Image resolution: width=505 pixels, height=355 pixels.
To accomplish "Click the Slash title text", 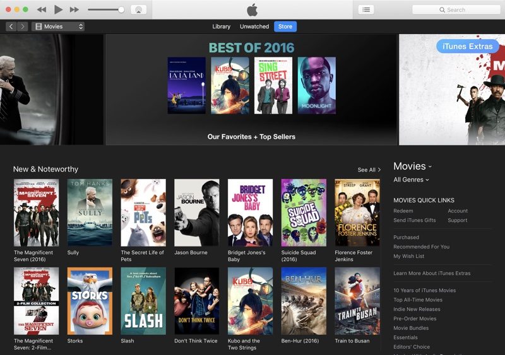I will pyautogui.click(x=128, y=341).
